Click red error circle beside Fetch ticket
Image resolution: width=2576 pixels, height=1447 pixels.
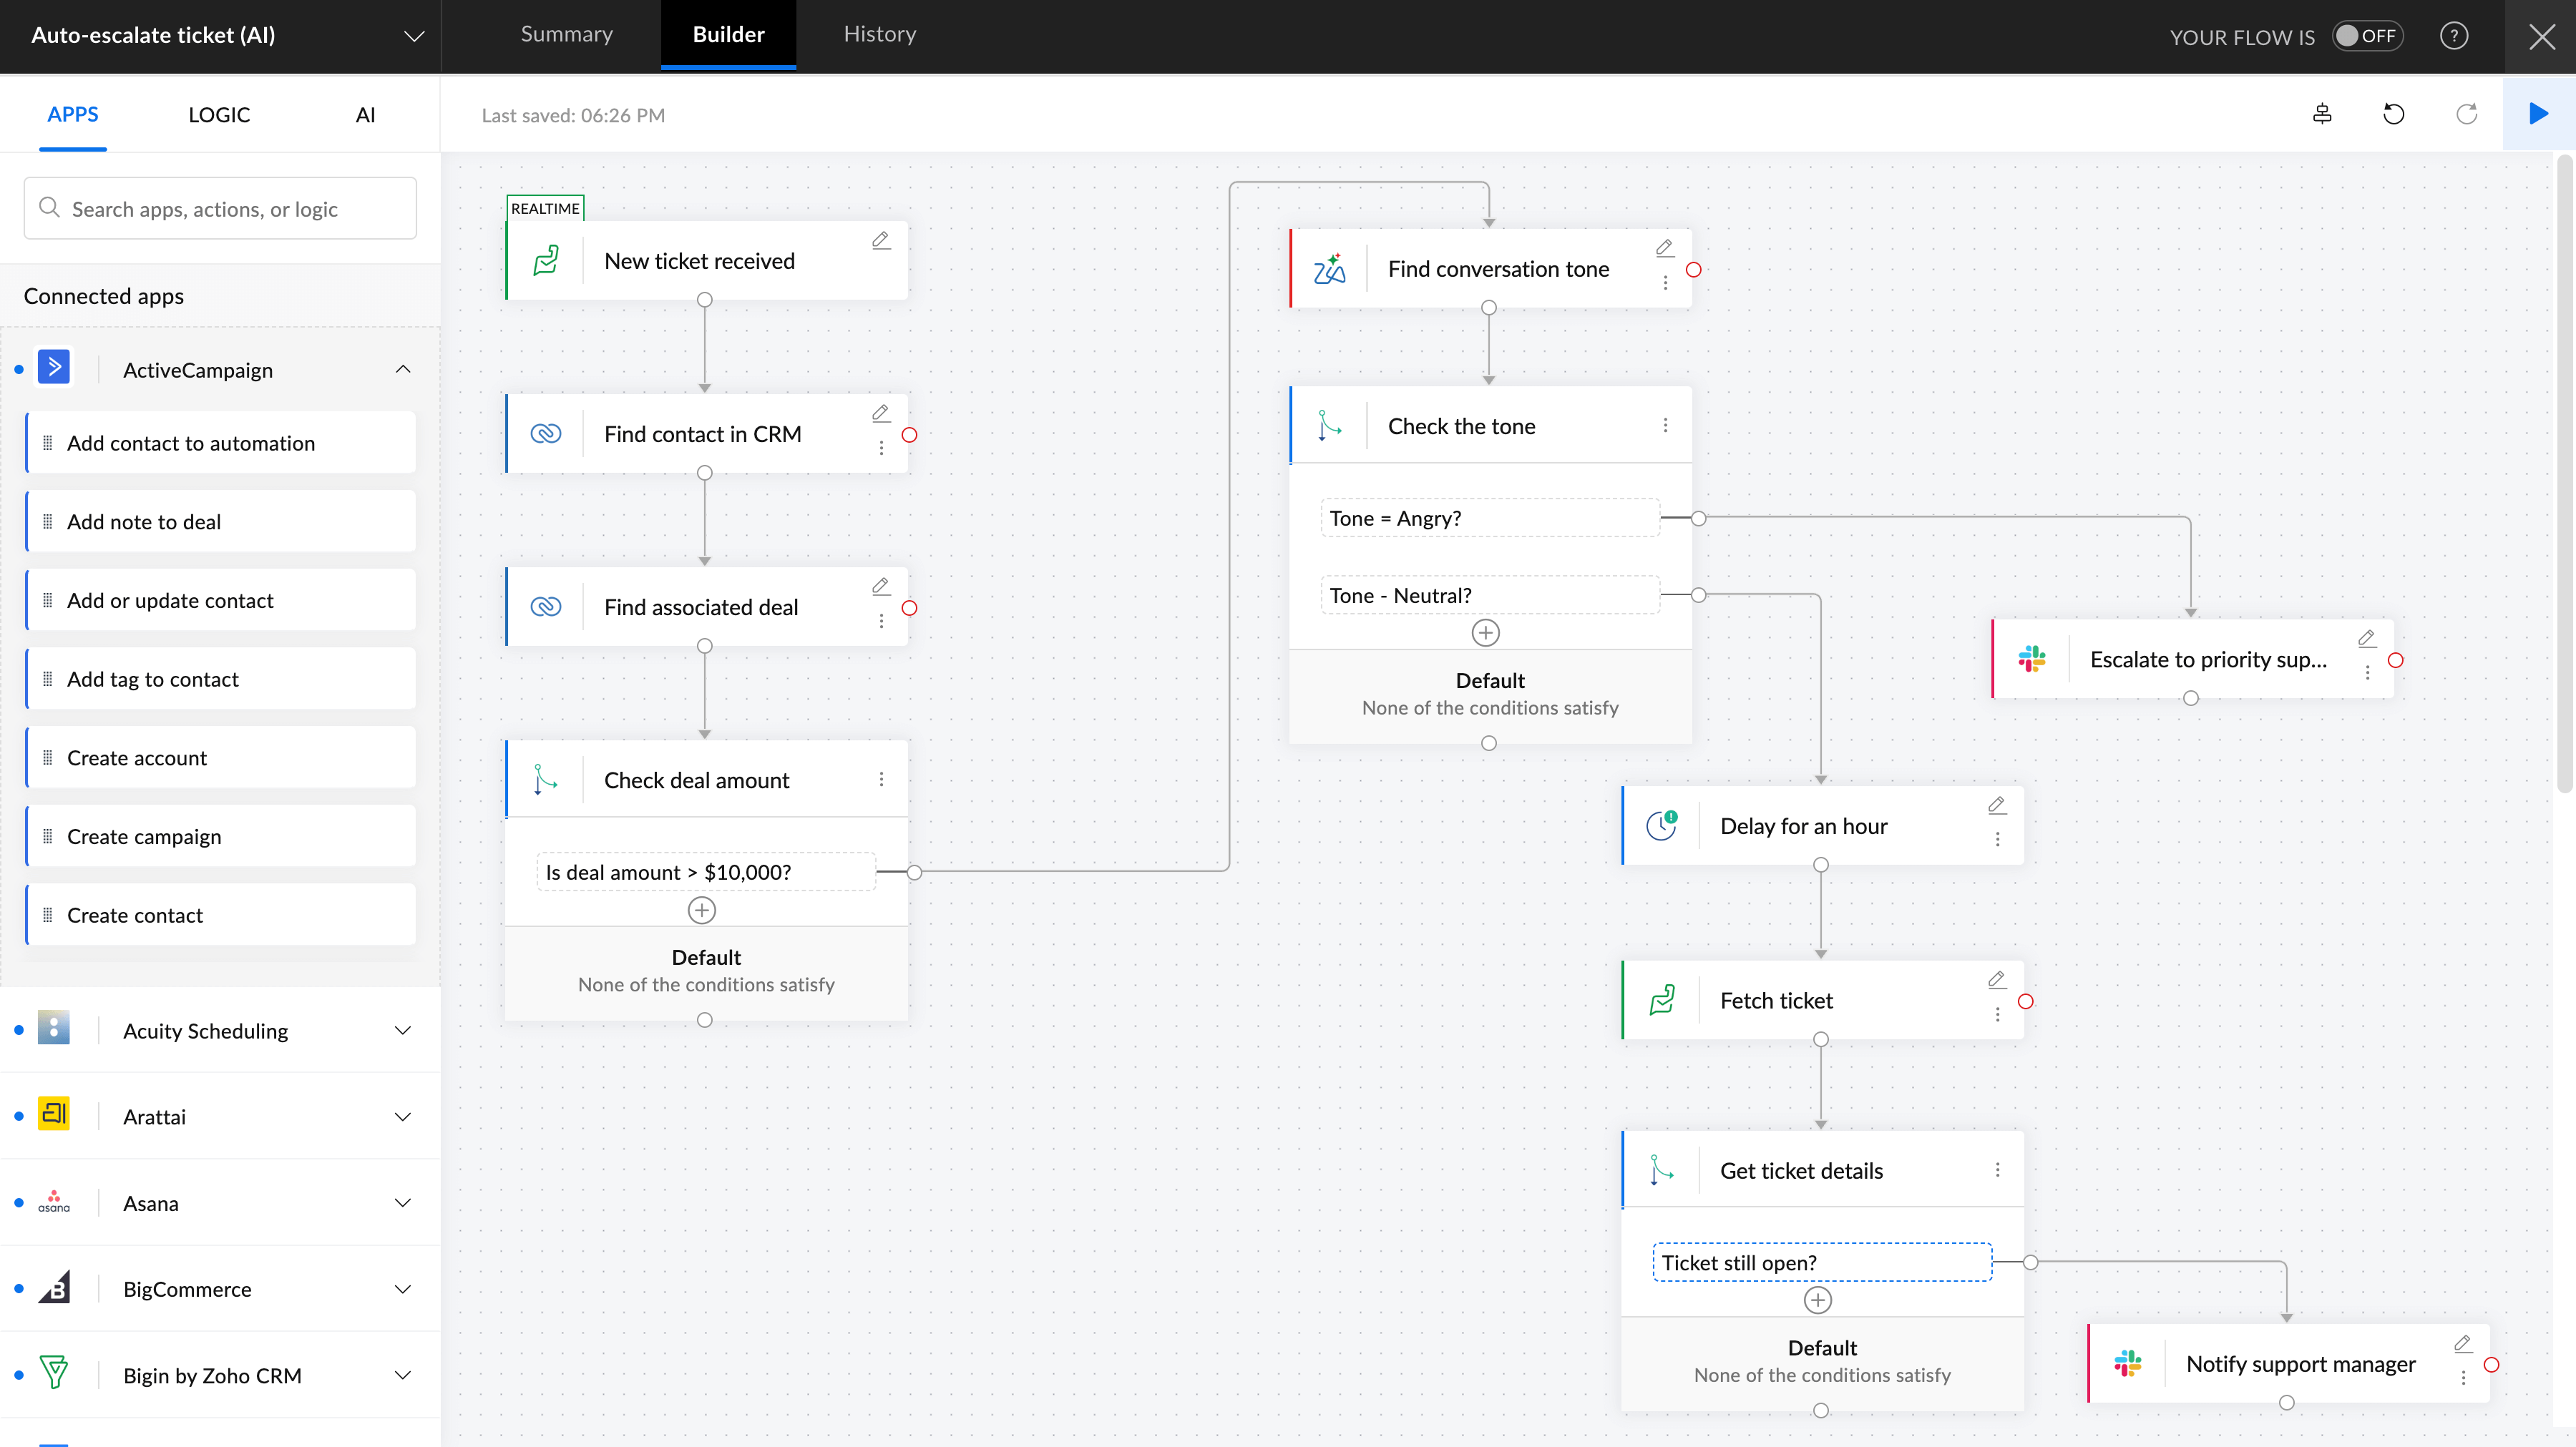2025,1001
